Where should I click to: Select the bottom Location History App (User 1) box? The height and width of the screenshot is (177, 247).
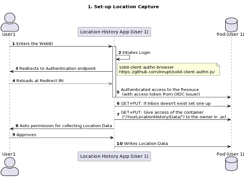click(x=114, y=156)
